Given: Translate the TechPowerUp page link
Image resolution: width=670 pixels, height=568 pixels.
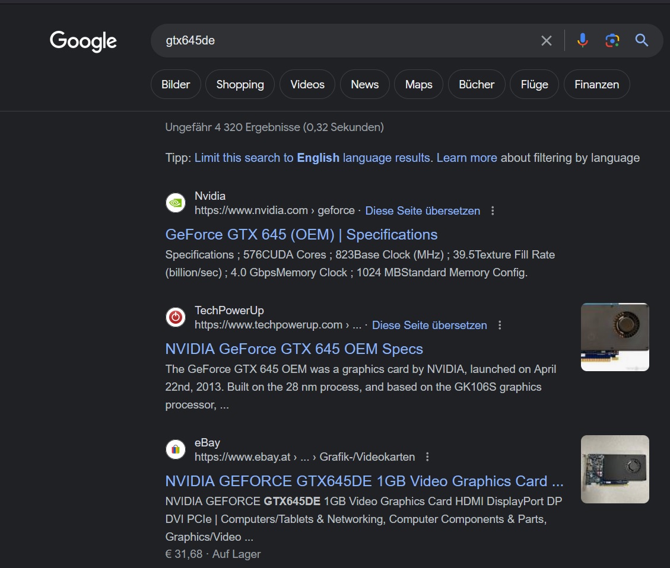Looking at the screenshot, I should (430, 325).
